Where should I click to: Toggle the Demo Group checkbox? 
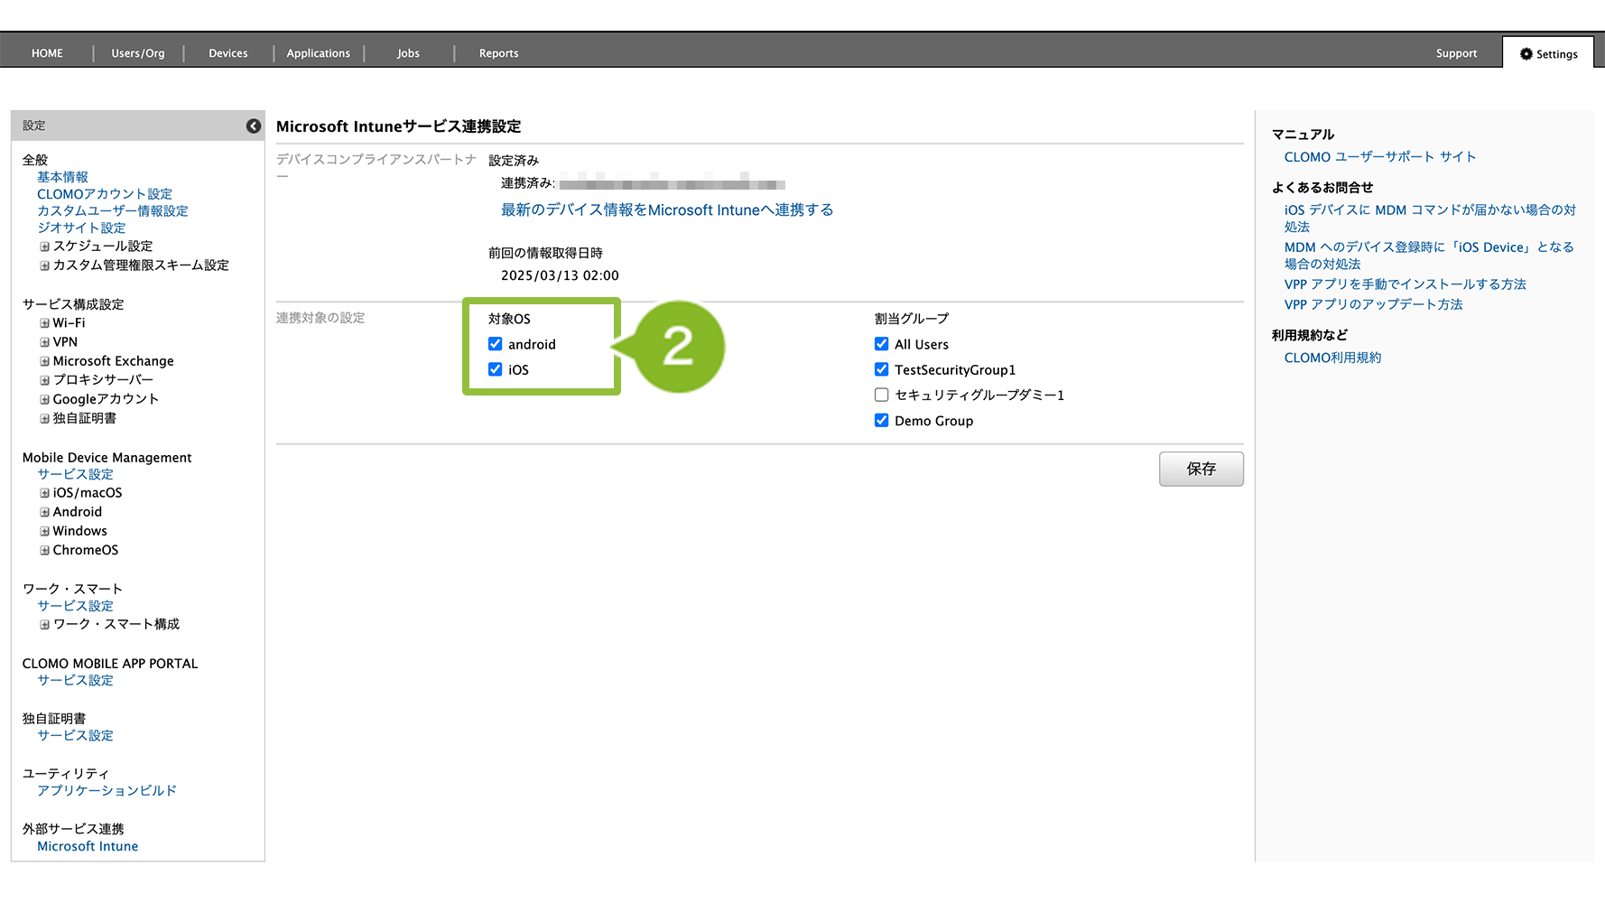[x=881, y=421]
